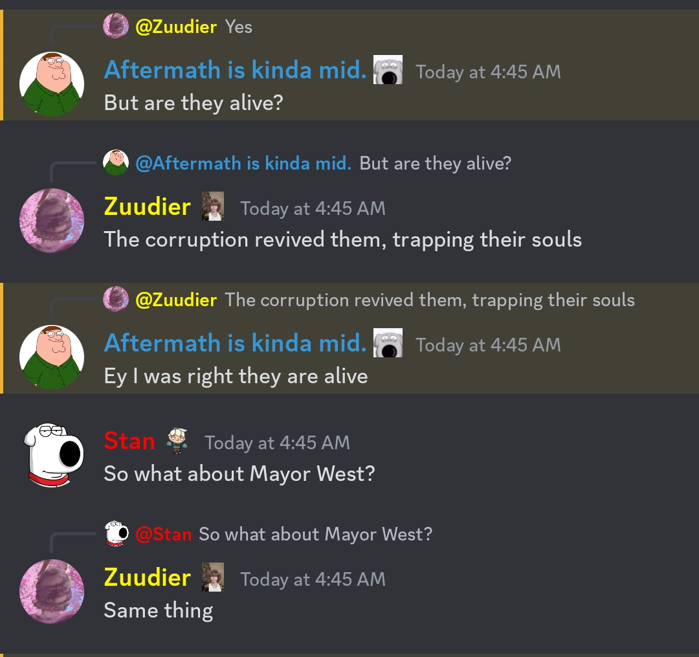Viewport: 699px width, 657px height.
Task: Click the 'Aftermath is kinda mid.' username above 'Ey I was right'
Action: pos(236,343)
